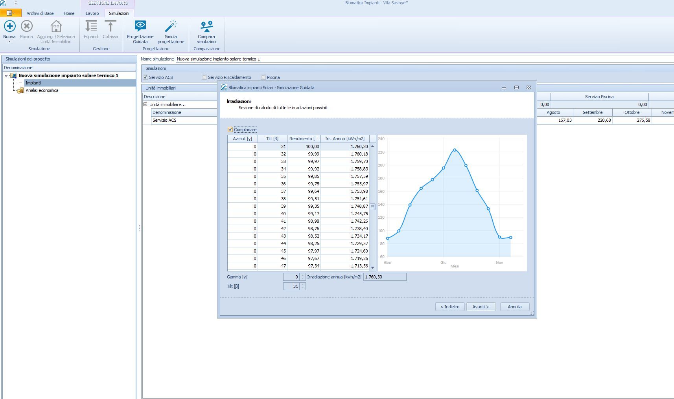Open the Archivi di Base tab
Image resolution: width=674 pixels, height=399 pixels.
[x=40, y=13]
